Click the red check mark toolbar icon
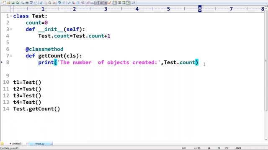Image resolution: width=268 pixels, height=150 pixels. [110, 3]
